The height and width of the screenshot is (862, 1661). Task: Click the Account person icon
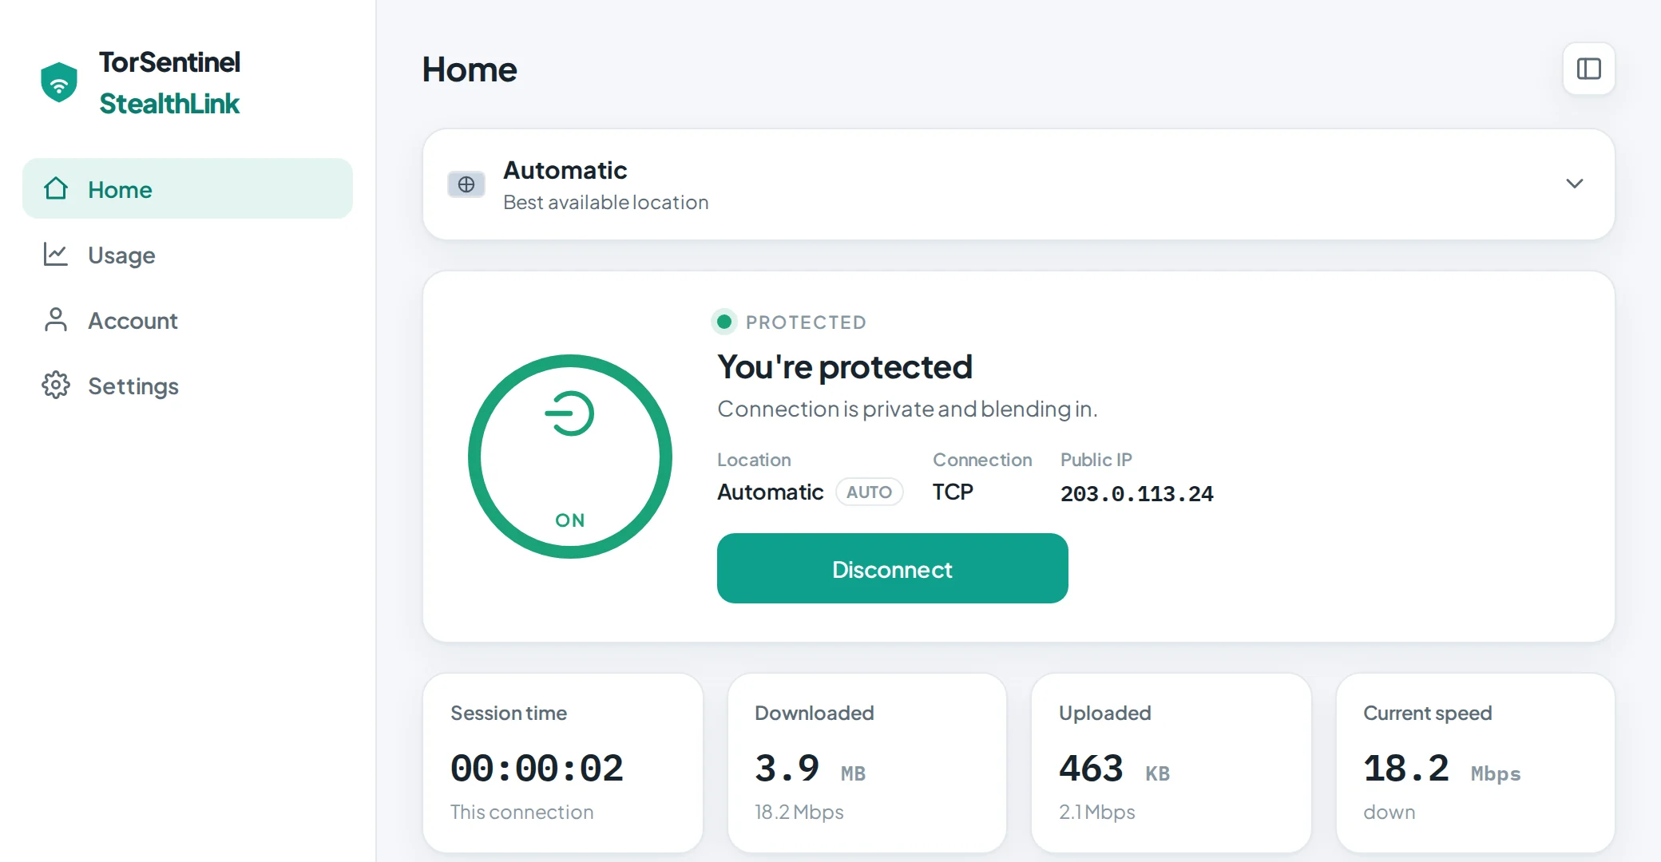pyautogui.click(x=56, y=320)
